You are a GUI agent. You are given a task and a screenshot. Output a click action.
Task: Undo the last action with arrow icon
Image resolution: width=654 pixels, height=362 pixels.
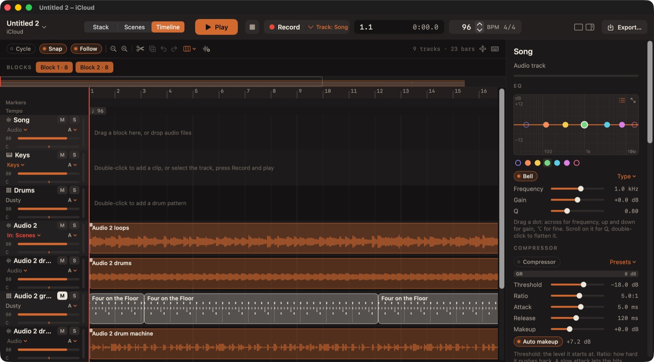[x=163, y=49]
